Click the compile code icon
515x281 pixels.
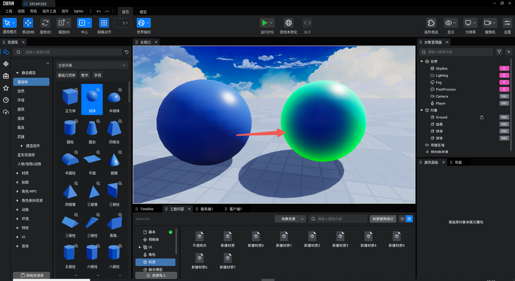click(x=307, y=23)
